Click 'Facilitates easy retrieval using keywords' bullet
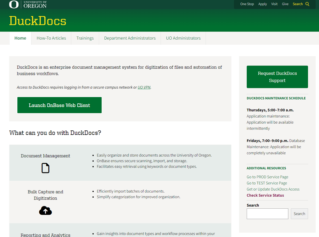 pos(147,167)
